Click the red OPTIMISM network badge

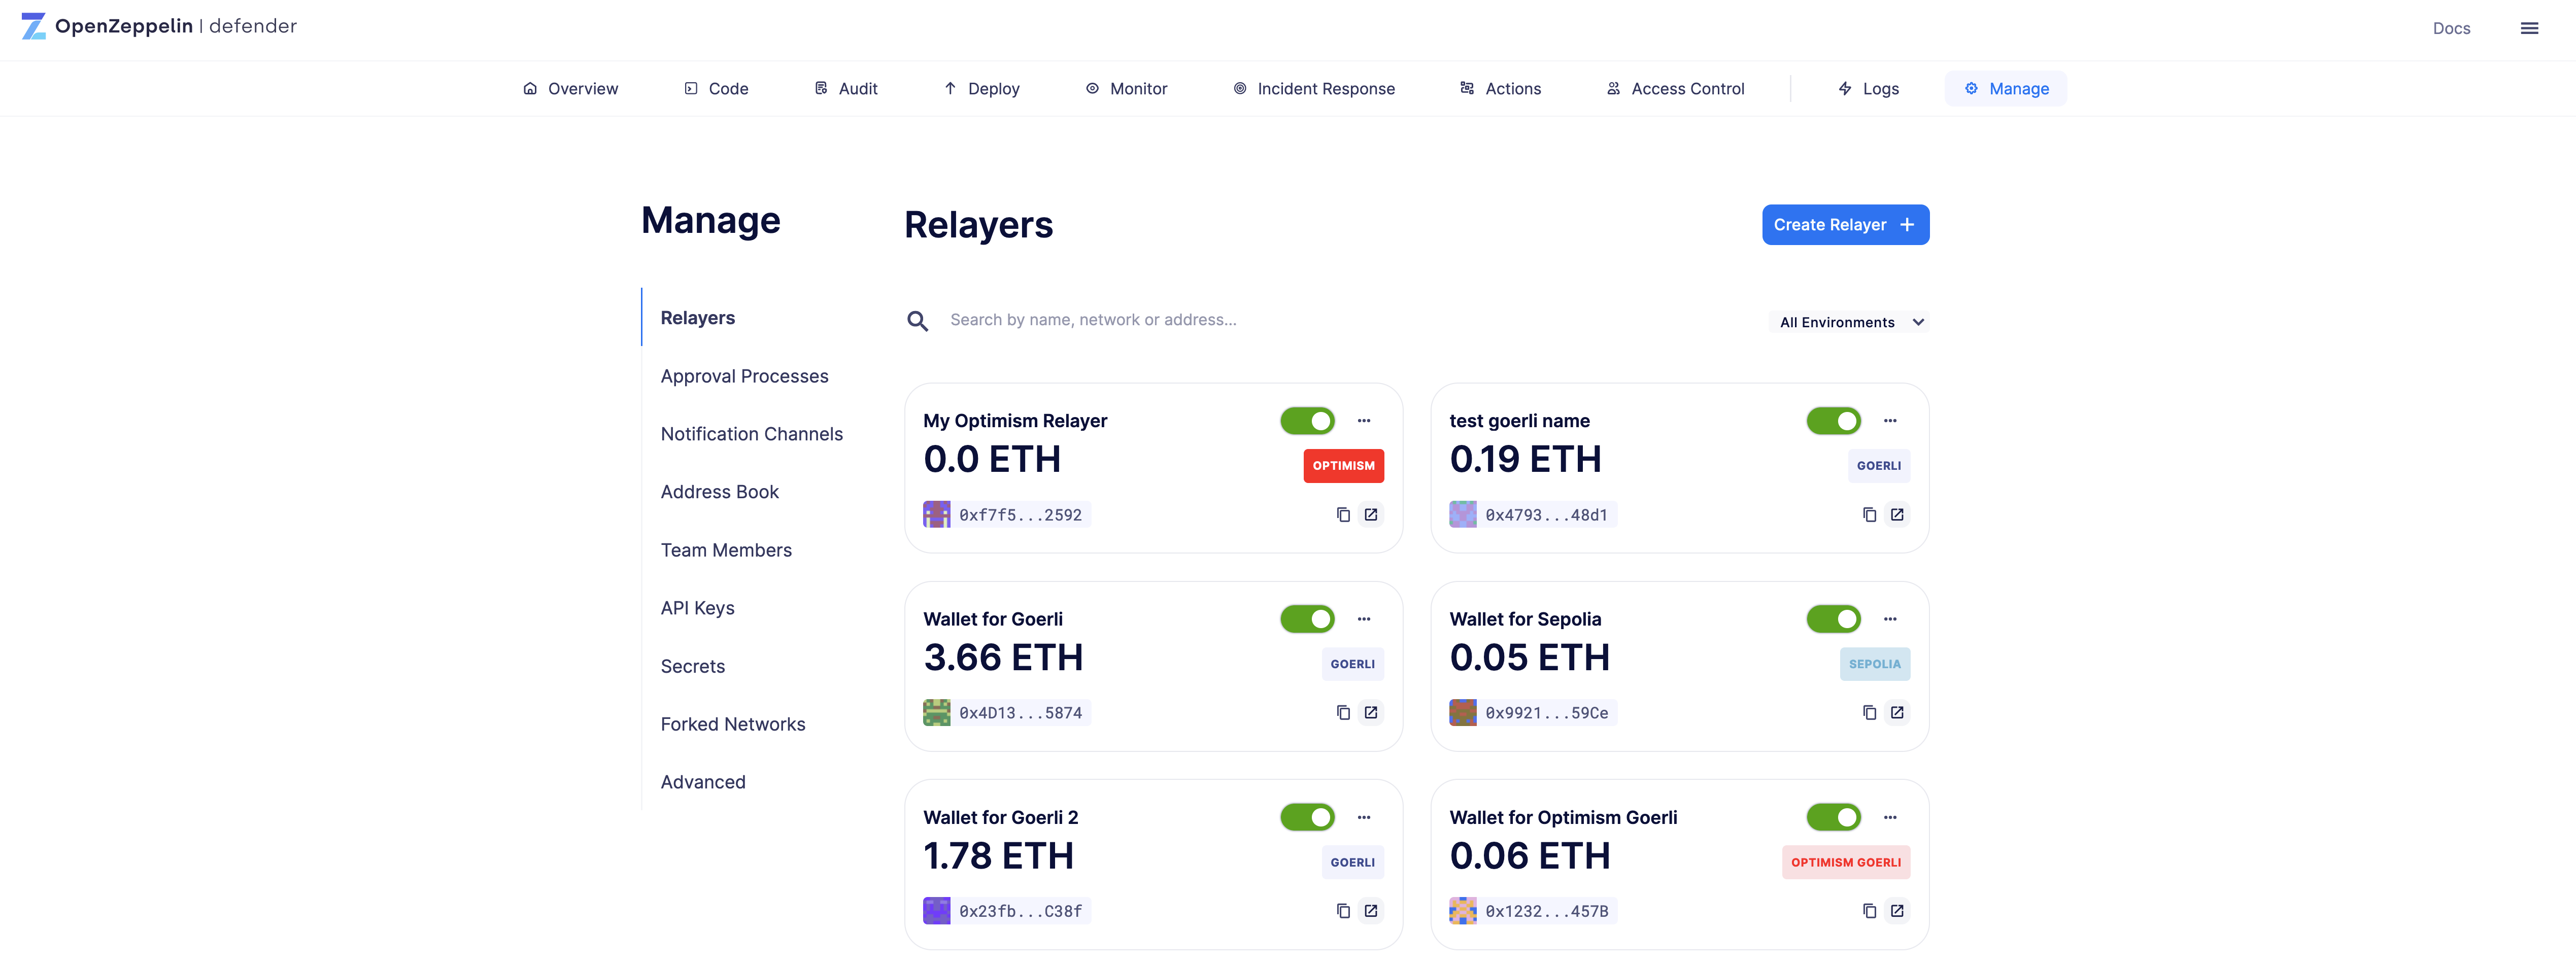coord(1343,466)
